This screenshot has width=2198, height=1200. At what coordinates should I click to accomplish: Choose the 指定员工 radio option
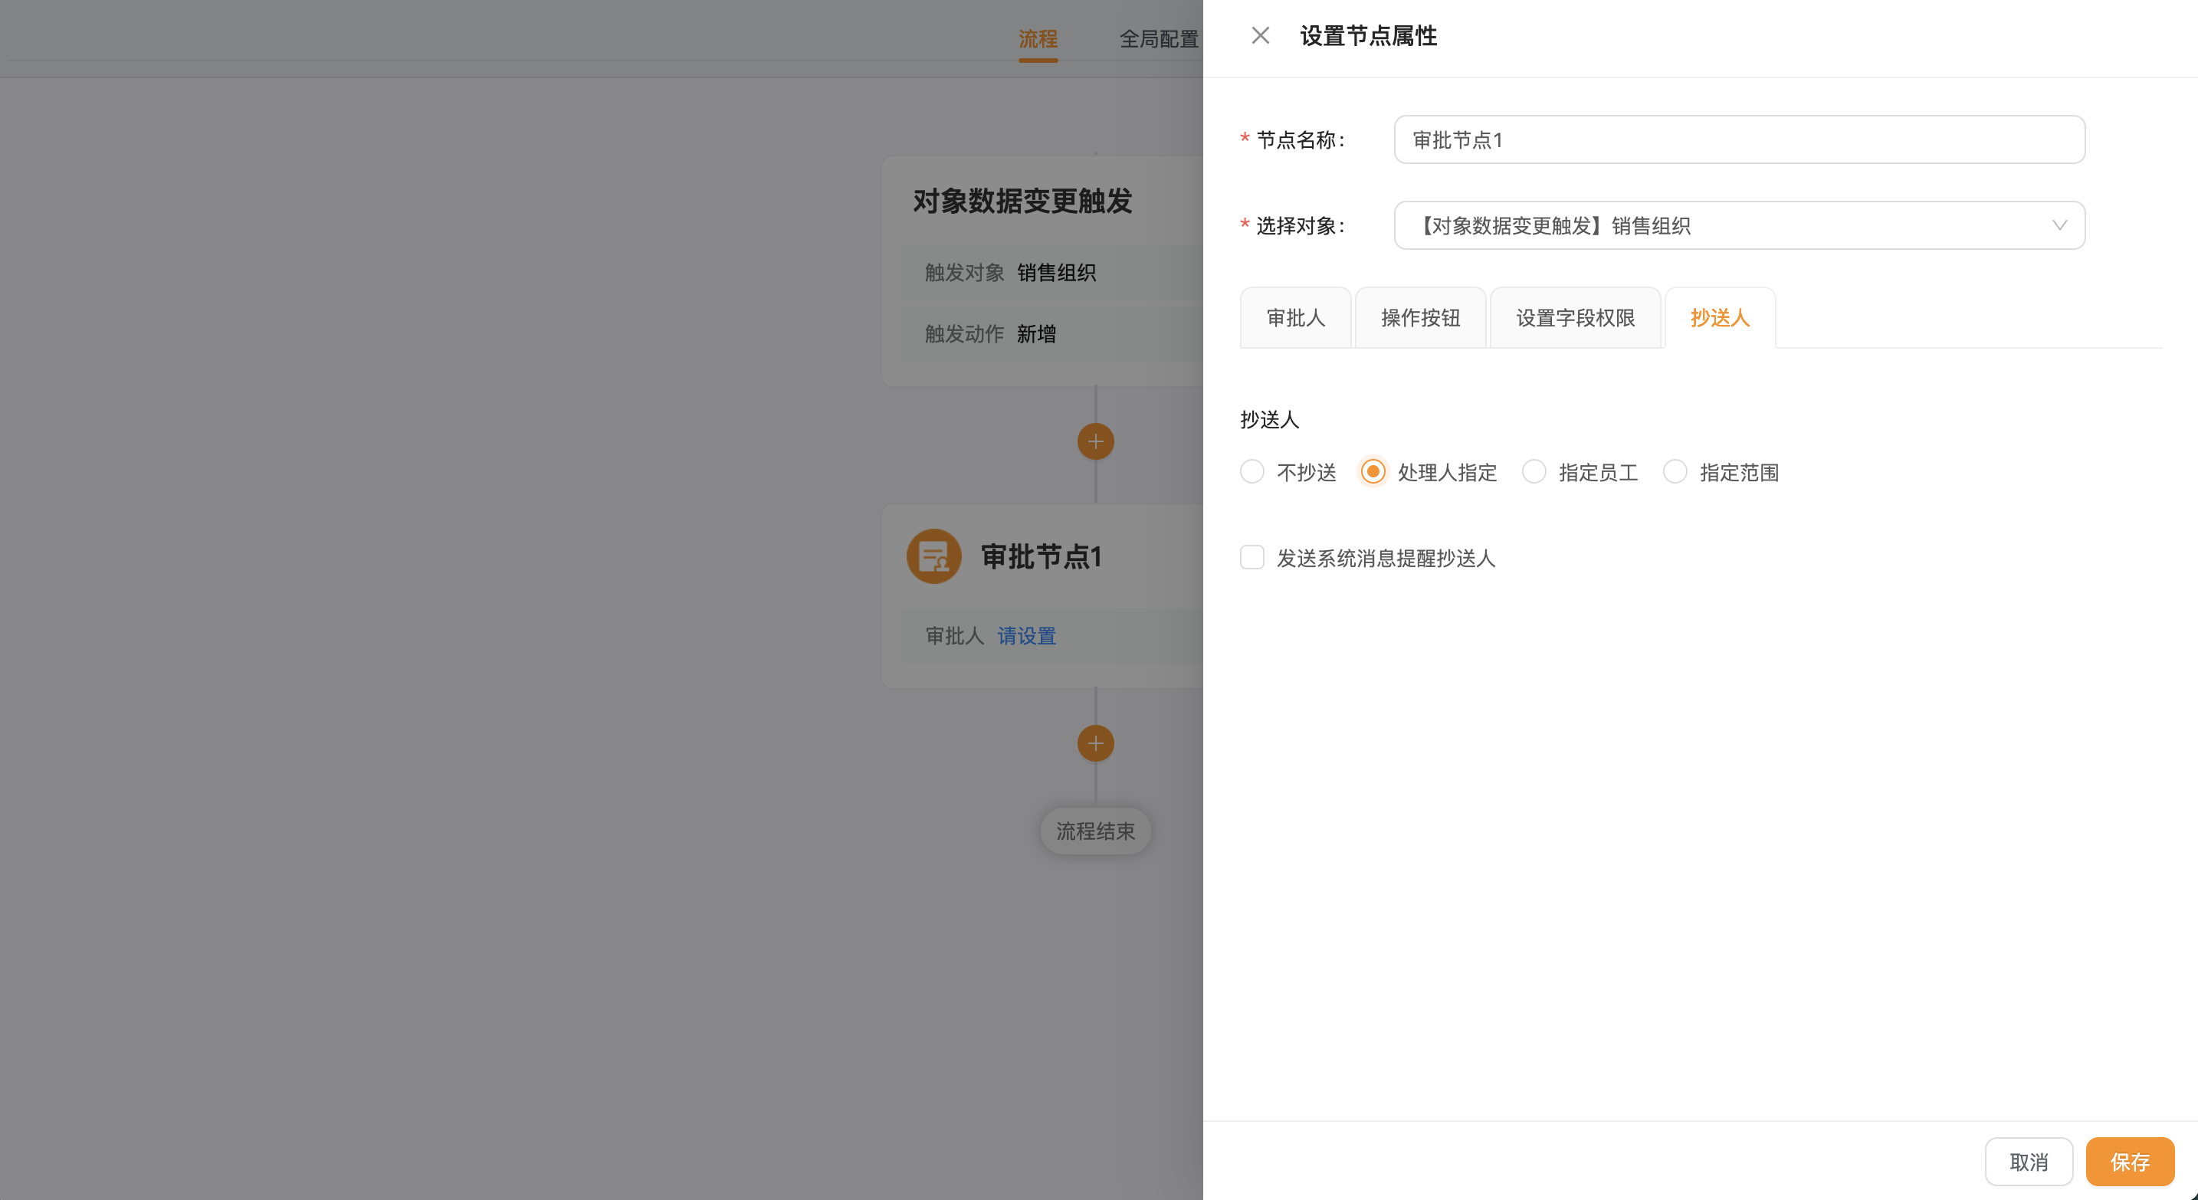pyautogui.click(x=1534, y=471)
